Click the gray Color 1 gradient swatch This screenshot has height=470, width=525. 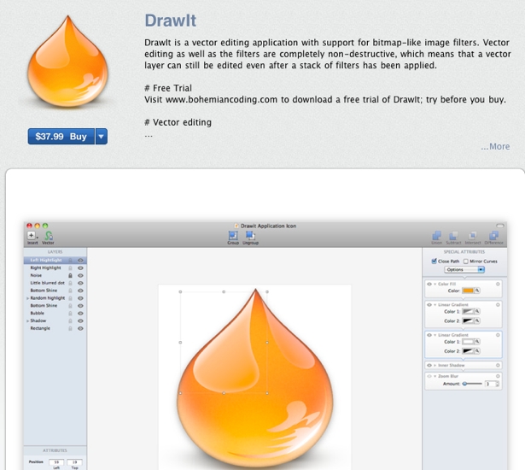468,311
